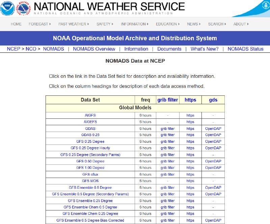This screenshot has width=270, height=224.
Task: Open the AIGFS data set link
Action: point(90,115)
